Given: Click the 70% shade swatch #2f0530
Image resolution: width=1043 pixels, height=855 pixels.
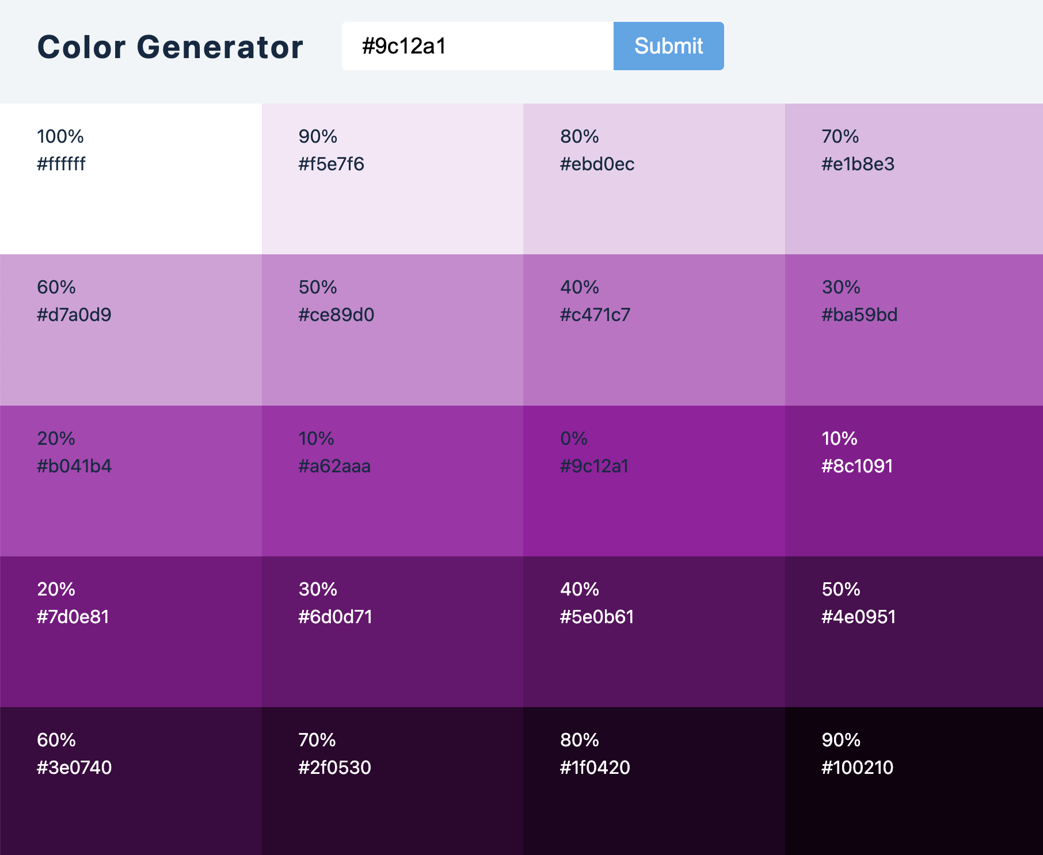Looking at the screenshot, I should point(393,781).
